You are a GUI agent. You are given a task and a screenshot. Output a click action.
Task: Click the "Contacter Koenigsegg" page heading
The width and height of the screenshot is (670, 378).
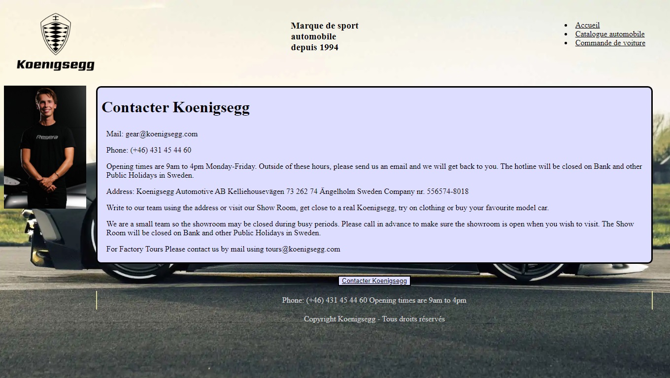[x=175, y=107]
